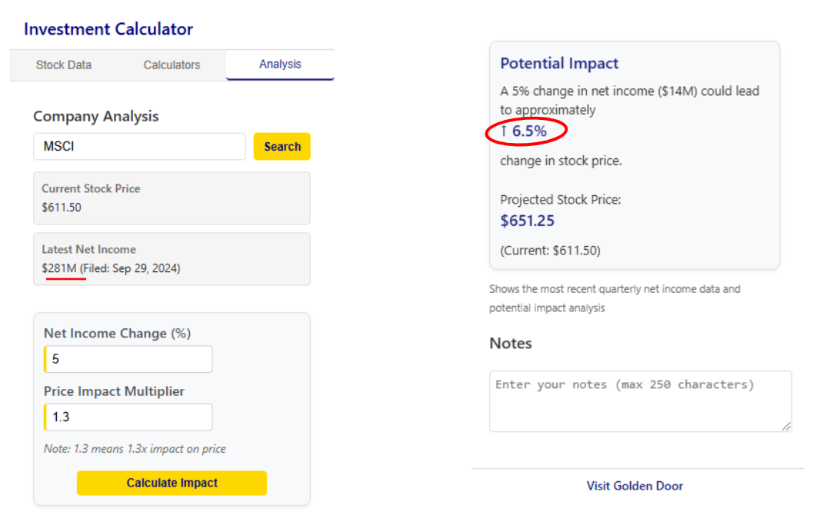Click the Investment Calculator title
813x525 pixels.
coord(108,29)
